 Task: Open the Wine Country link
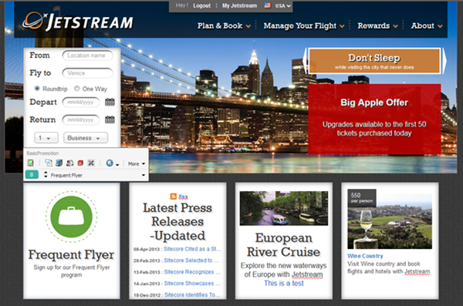tap(365, 256)
